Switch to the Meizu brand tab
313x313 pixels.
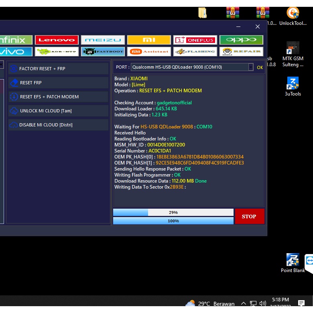[x=103, y=40]
